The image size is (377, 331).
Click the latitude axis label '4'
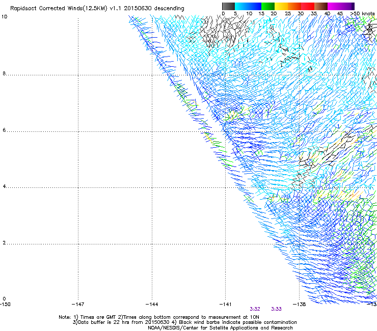click(4, 186)
